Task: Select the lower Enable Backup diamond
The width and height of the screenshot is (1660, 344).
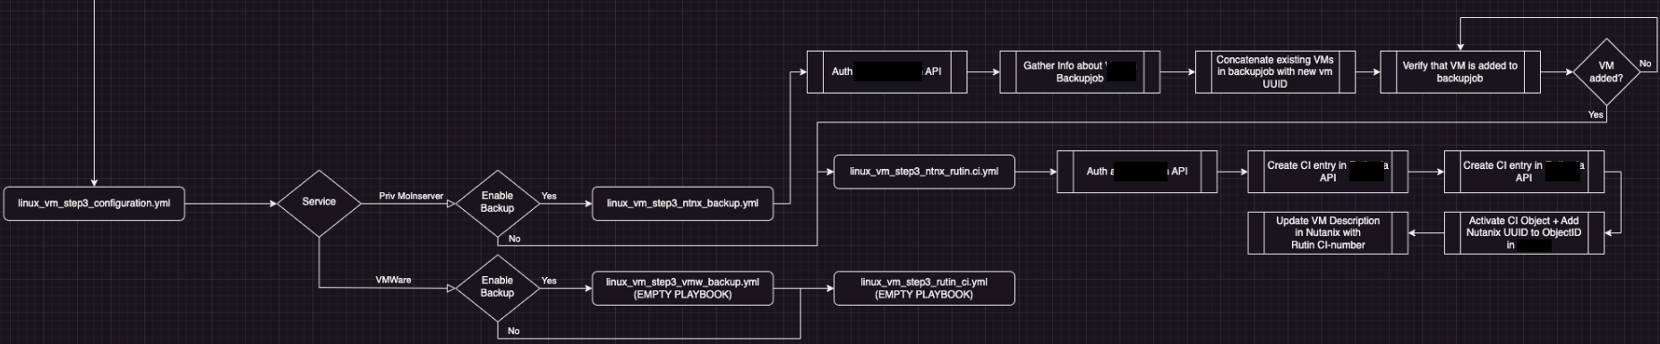Action: [x=497, y=288]
